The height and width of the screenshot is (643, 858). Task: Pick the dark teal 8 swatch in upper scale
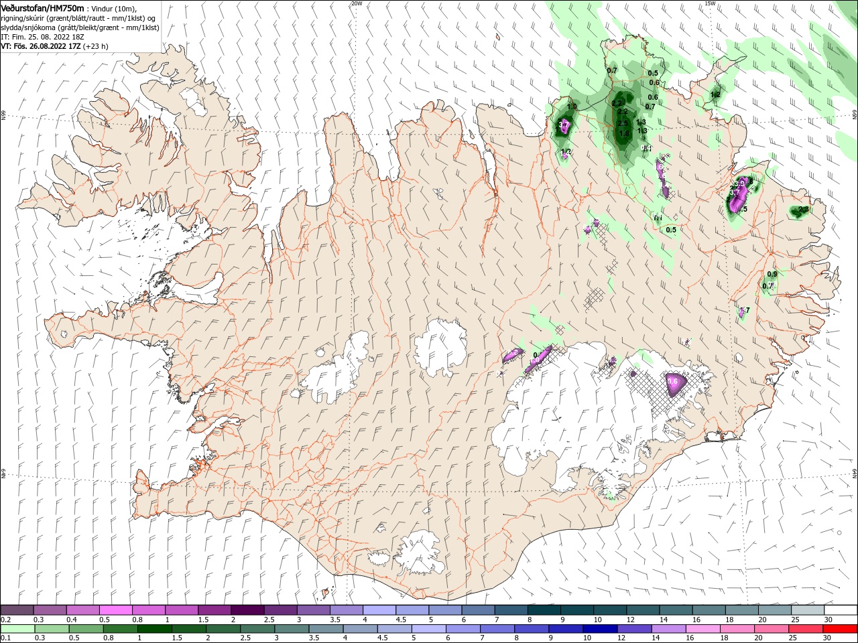(x=544, y=610)
